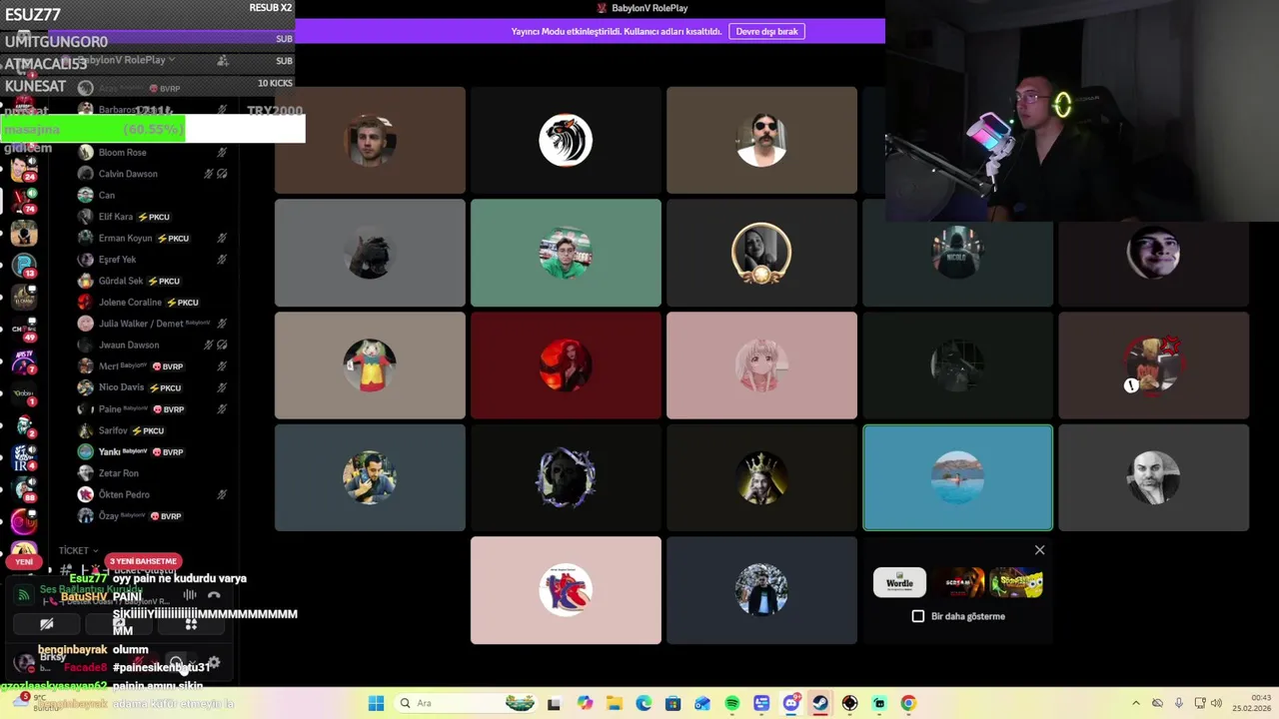Open Spotify from taskbar
Viewport: 1279px width, 719px height.
click(732, 703)
